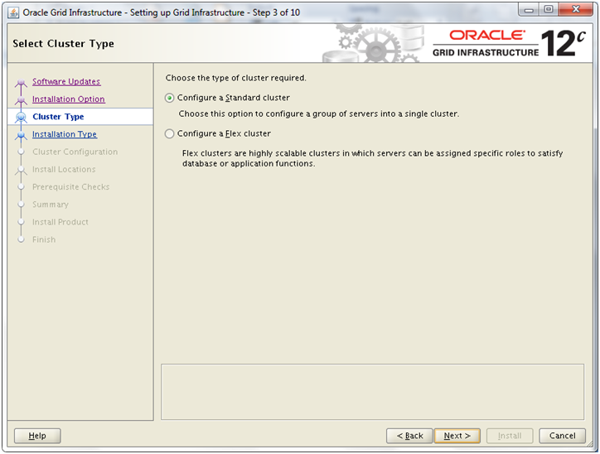This screenshot has width=600, height=454.
Task: Close the Oracle Grid Infrastructure installer window
Action: tap(576, 10)
